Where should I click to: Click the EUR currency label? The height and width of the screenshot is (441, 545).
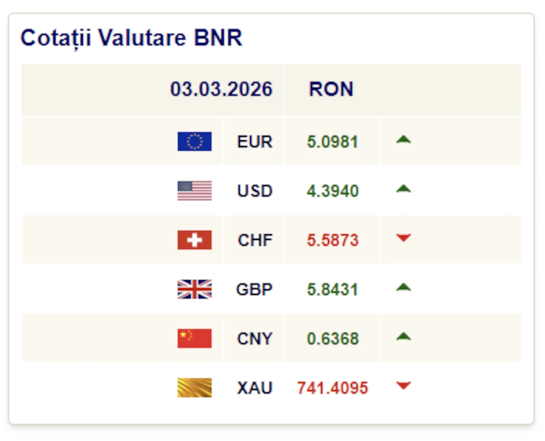tap(255, 142)
